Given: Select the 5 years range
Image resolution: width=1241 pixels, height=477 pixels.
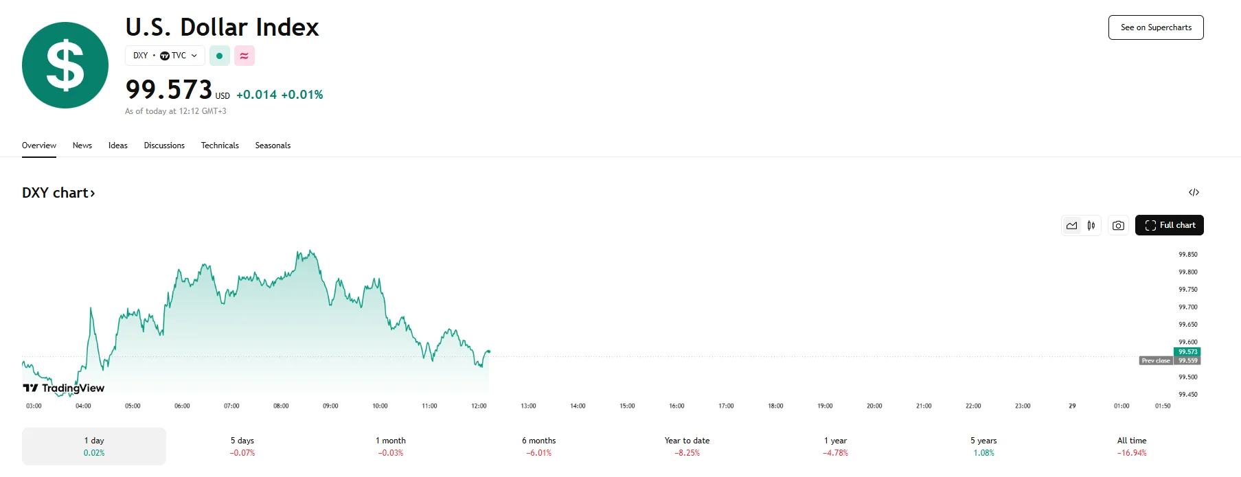Looking at the screenshot, I should tap(983, 446).
